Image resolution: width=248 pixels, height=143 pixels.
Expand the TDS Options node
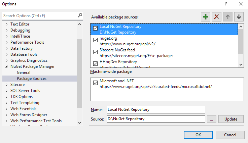(x=6, y=97)
